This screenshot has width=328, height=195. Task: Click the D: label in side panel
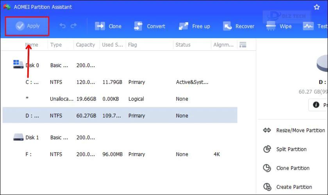pos(323,82)
